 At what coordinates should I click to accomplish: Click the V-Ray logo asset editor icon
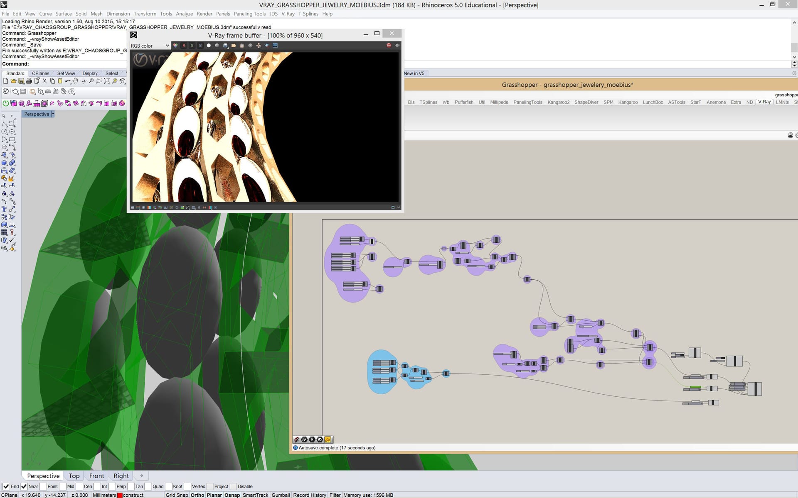tap(6, 91)
